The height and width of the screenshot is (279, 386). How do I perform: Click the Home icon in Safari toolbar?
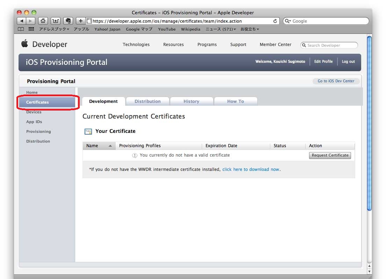point(43,21)
